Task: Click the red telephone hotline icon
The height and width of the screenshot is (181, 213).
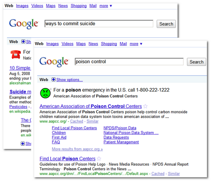Action: pos(15,54)
